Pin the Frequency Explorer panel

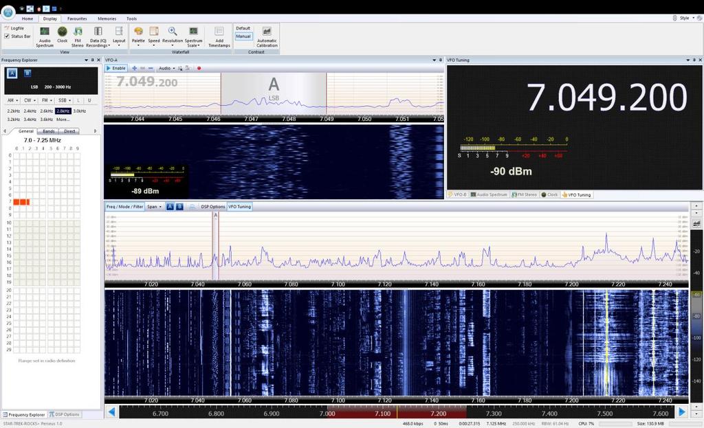click(x=93, y=60)
